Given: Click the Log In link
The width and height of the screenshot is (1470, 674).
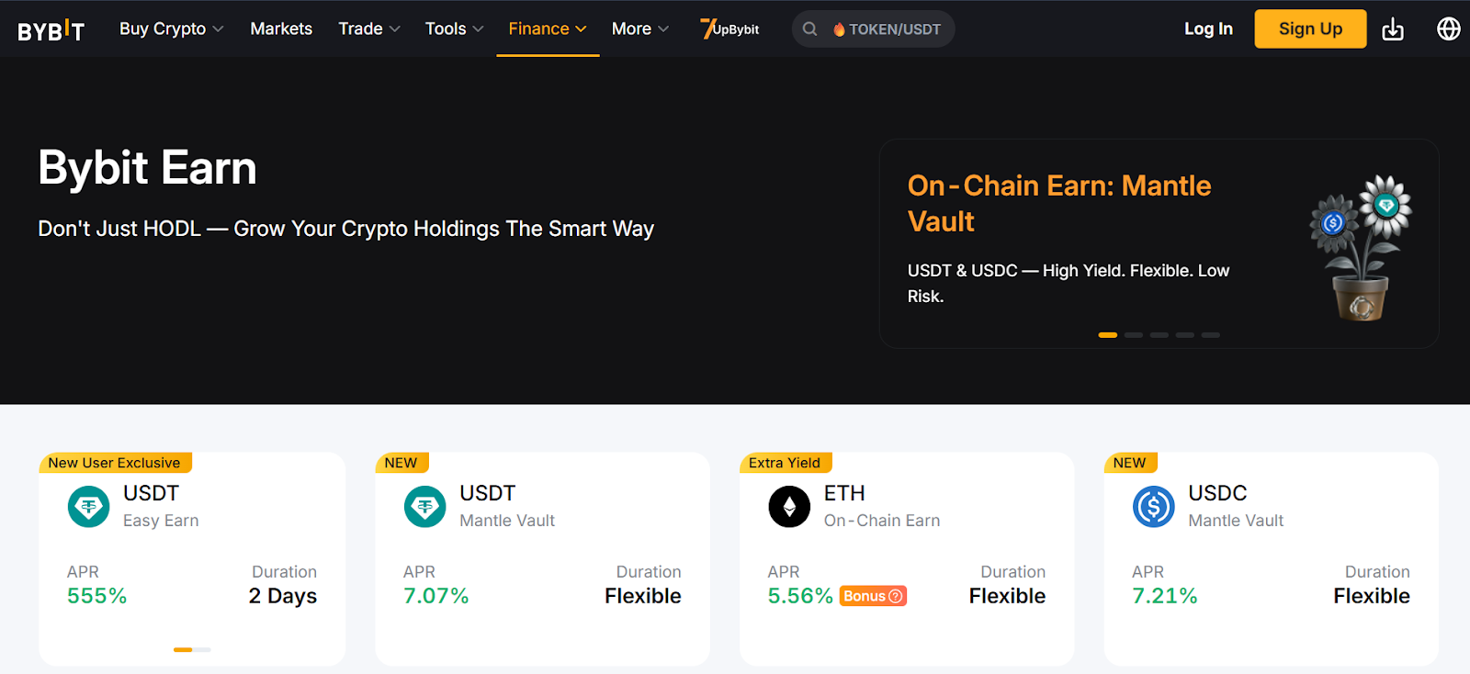Looking at the screenshot, I should [x=1207, y=28].
